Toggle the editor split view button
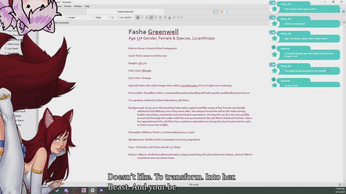Viewport: 346px width, 194px height. click(x=344, y=23)
